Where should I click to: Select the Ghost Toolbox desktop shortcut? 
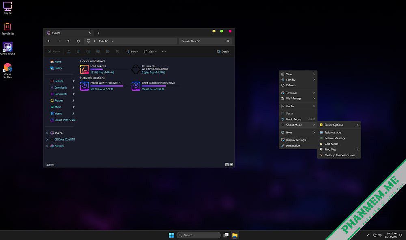point(7,70)
